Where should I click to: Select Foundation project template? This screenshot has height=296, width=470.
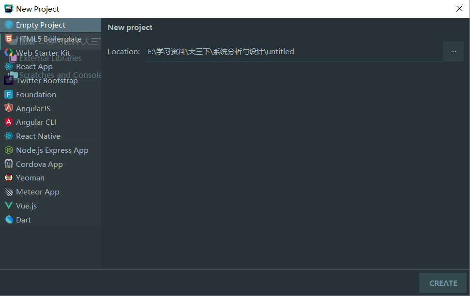tap(51, 94)
